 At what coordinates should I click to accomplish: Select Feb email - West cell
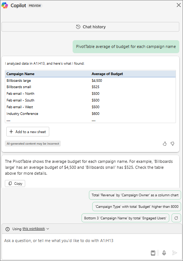tap(20, 107)
